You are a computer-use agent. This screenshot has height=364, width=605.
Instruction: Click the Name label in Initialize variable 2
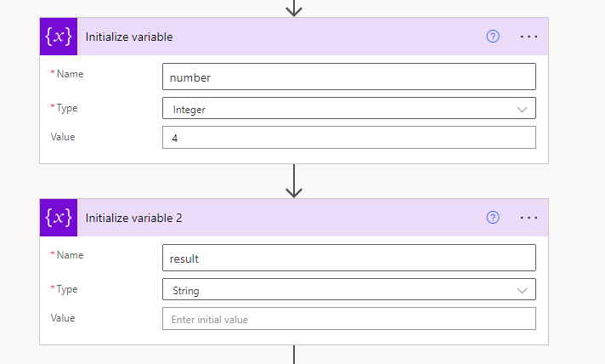[x=69, y=255]
